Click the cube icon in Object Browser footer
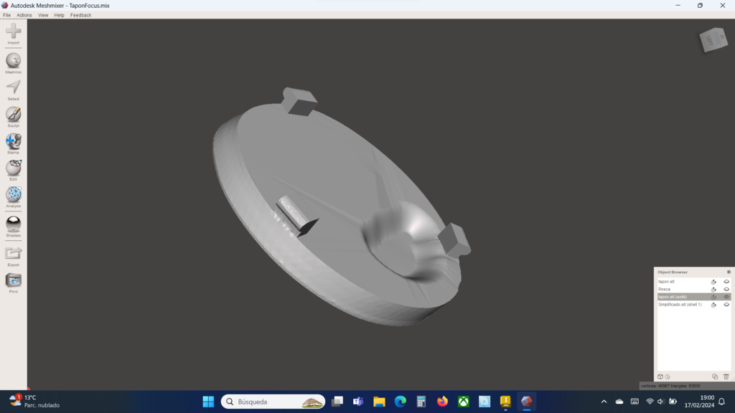This screenshot has width=735, height=413. (x=660, y=376)
